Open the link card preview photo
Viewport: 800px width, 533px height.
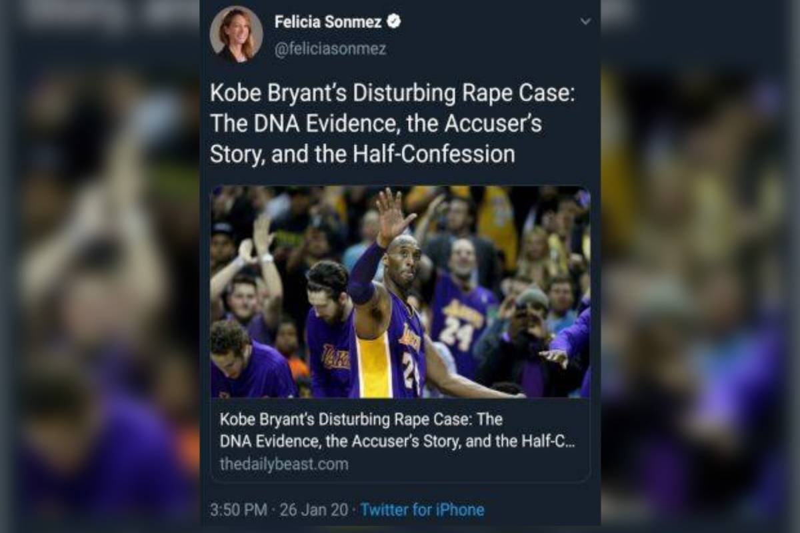point(400,292)
